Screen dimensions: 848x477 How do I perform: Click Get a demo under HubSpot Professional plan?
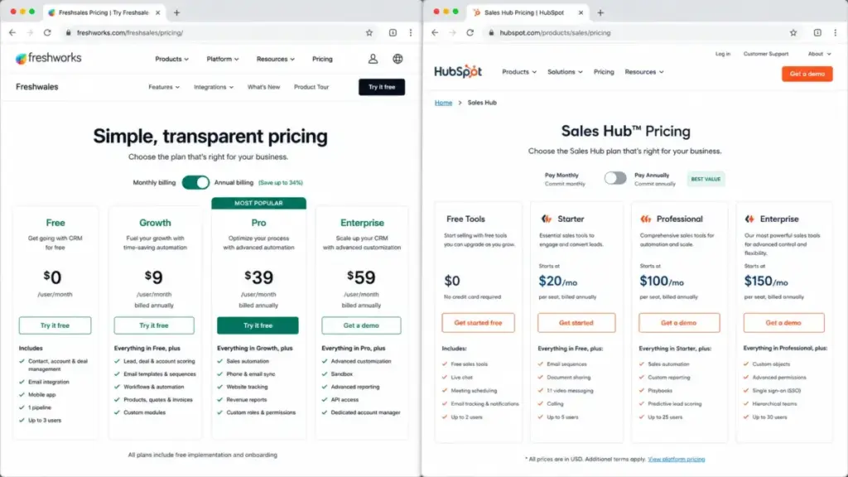(x=679, y=323)
